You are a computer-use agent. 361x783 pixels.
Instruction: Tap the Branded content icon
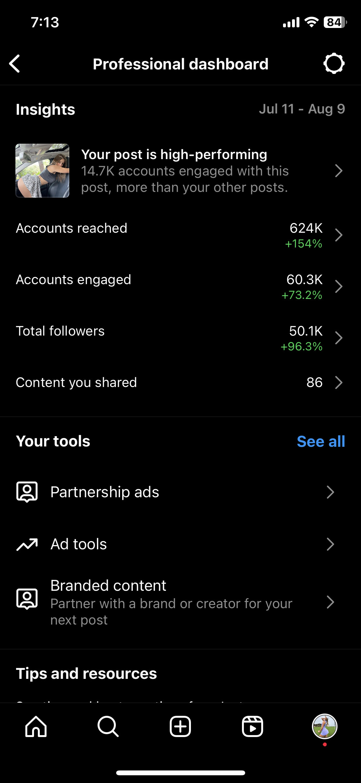(27, 599)
